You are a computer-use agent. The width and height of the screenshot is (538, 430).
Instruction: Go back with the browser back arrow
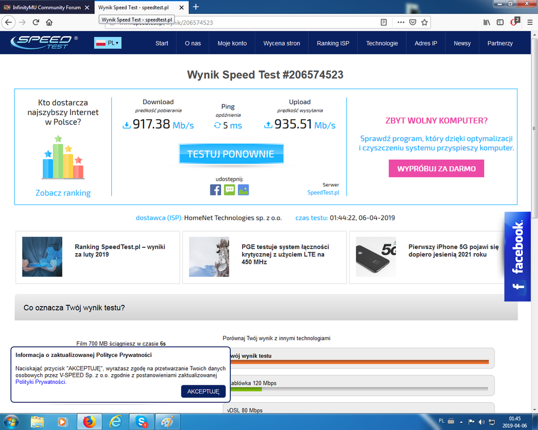8,22
